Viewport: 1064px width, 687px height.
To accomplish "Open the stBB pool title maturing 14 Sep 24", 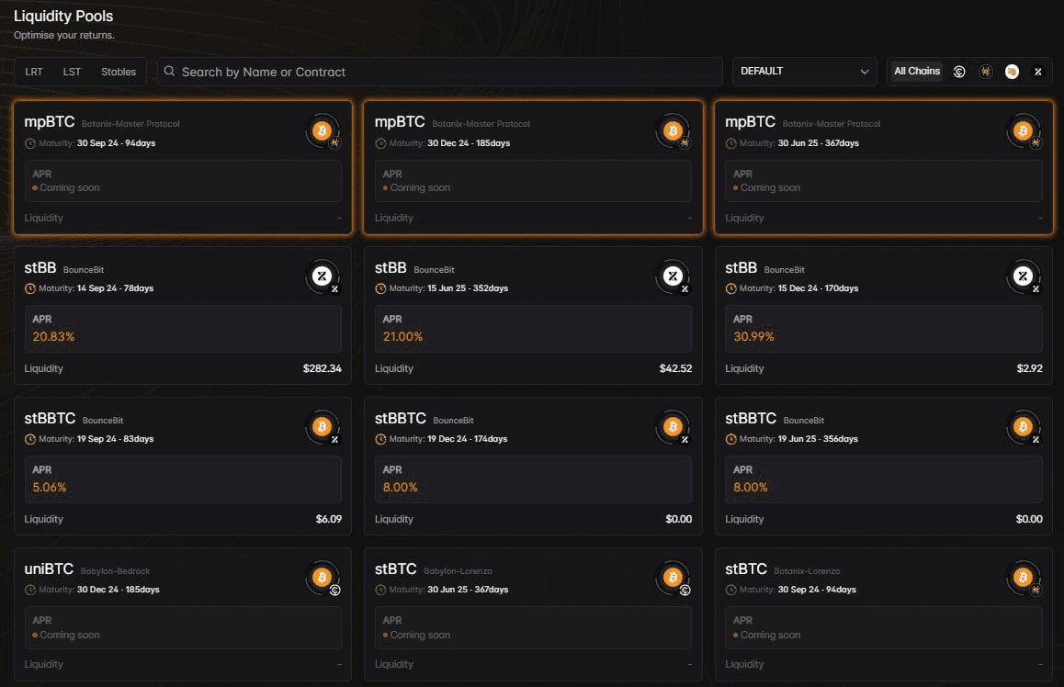I will 40,268.
